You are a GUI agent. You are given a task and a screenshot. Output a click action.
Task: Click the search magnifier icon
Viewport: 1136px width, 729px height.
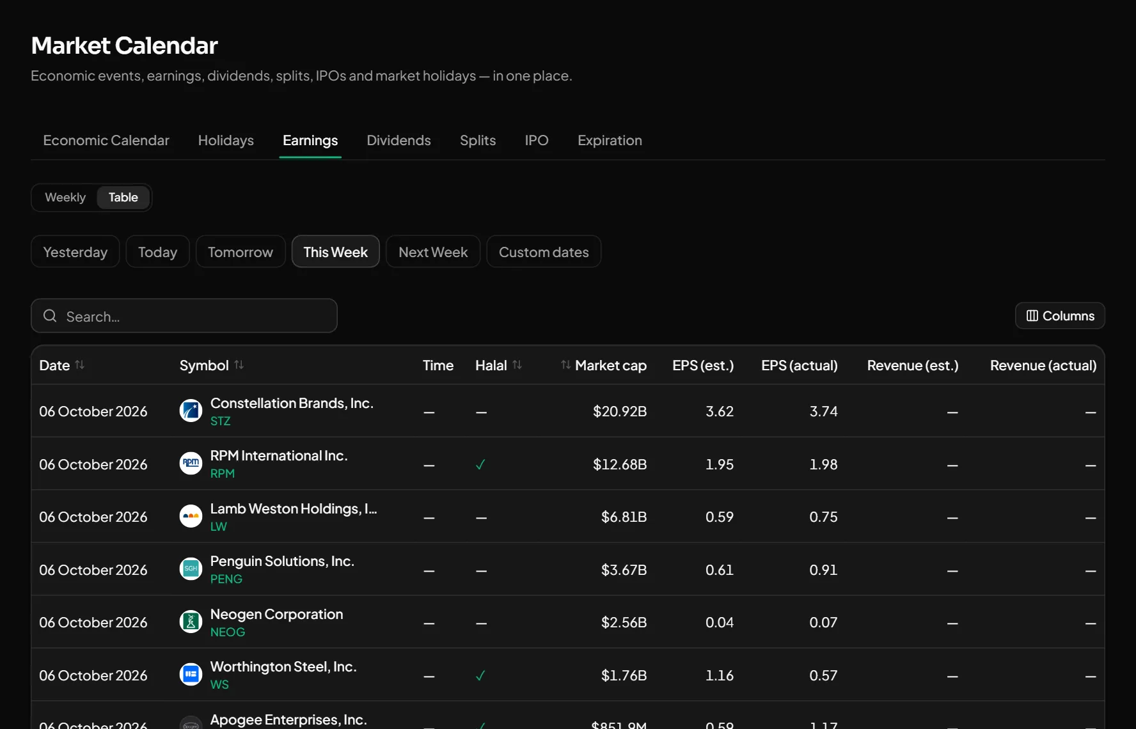pyautogui.click(x=50, y=316)
